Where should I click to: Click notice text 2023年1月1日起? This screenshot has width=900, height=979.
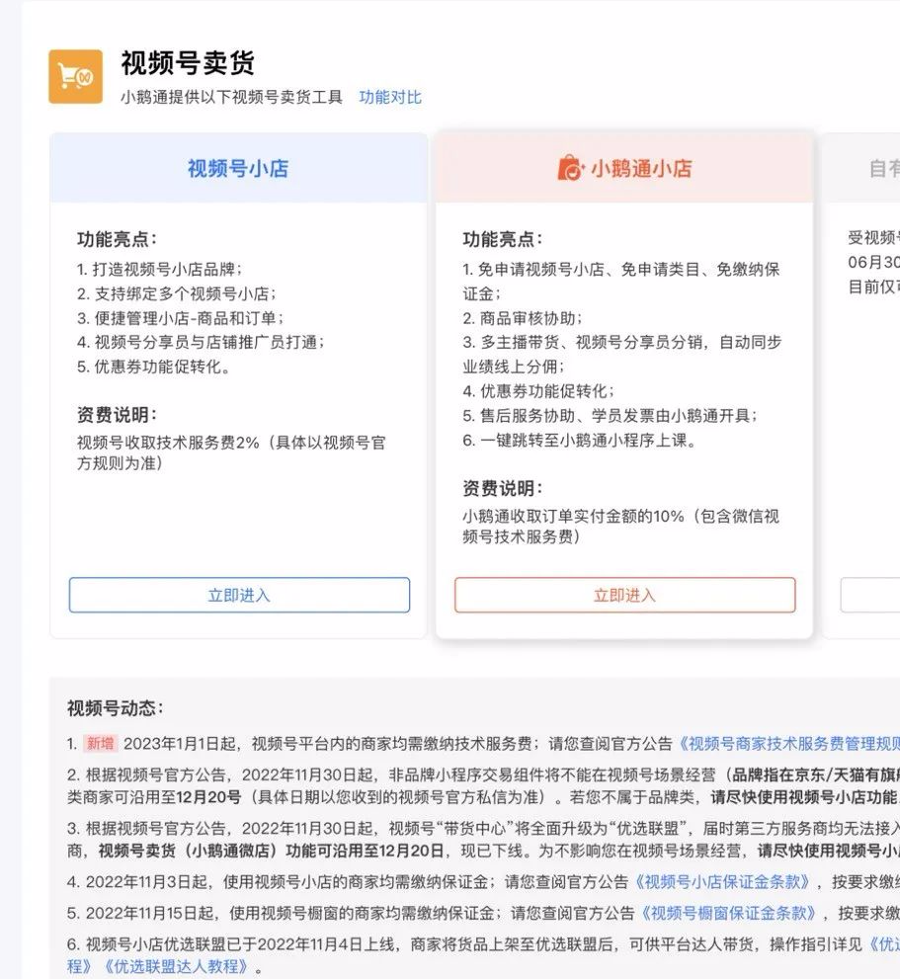[x=179, y=743]
